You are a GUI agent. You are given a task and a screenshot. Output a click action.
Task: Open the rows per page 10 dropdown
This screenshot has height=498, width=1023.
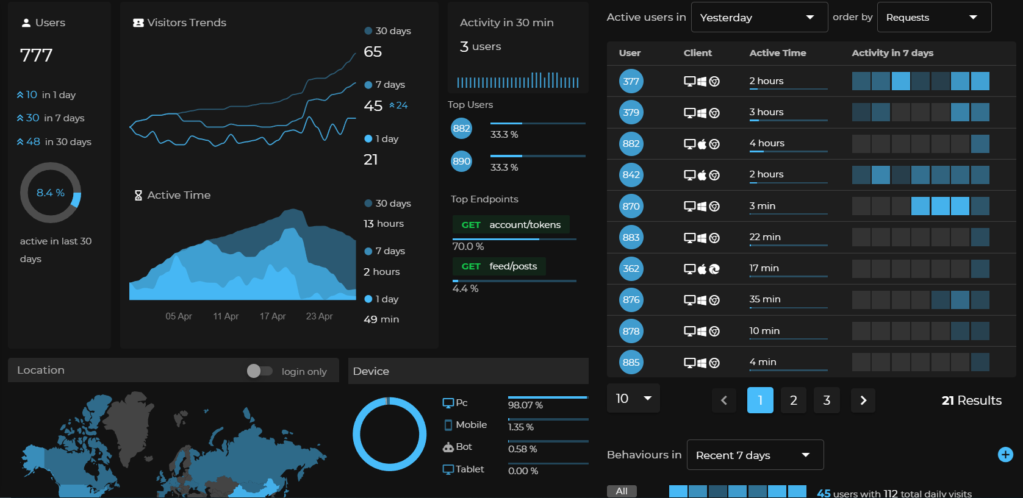[x=633, y=398]
